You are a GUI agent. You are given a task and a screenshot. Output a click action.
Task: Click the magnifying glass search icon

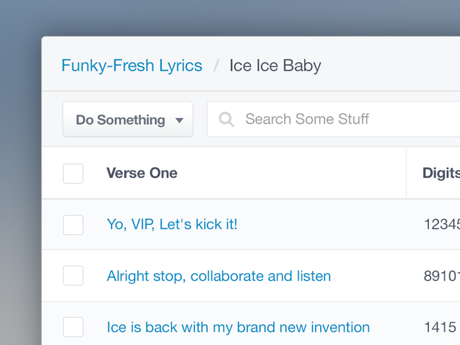[x=227, y=120]
